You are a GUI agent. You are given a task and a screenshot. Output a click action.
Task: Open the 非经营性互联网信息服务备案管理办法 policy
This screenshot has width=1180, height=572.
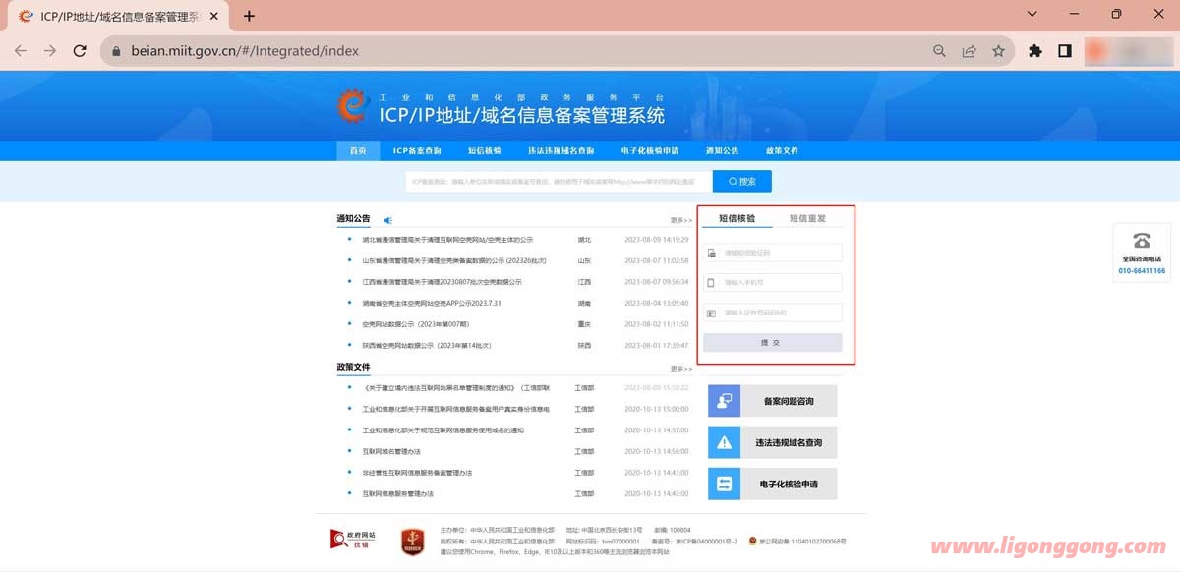[x=417, y=473]
